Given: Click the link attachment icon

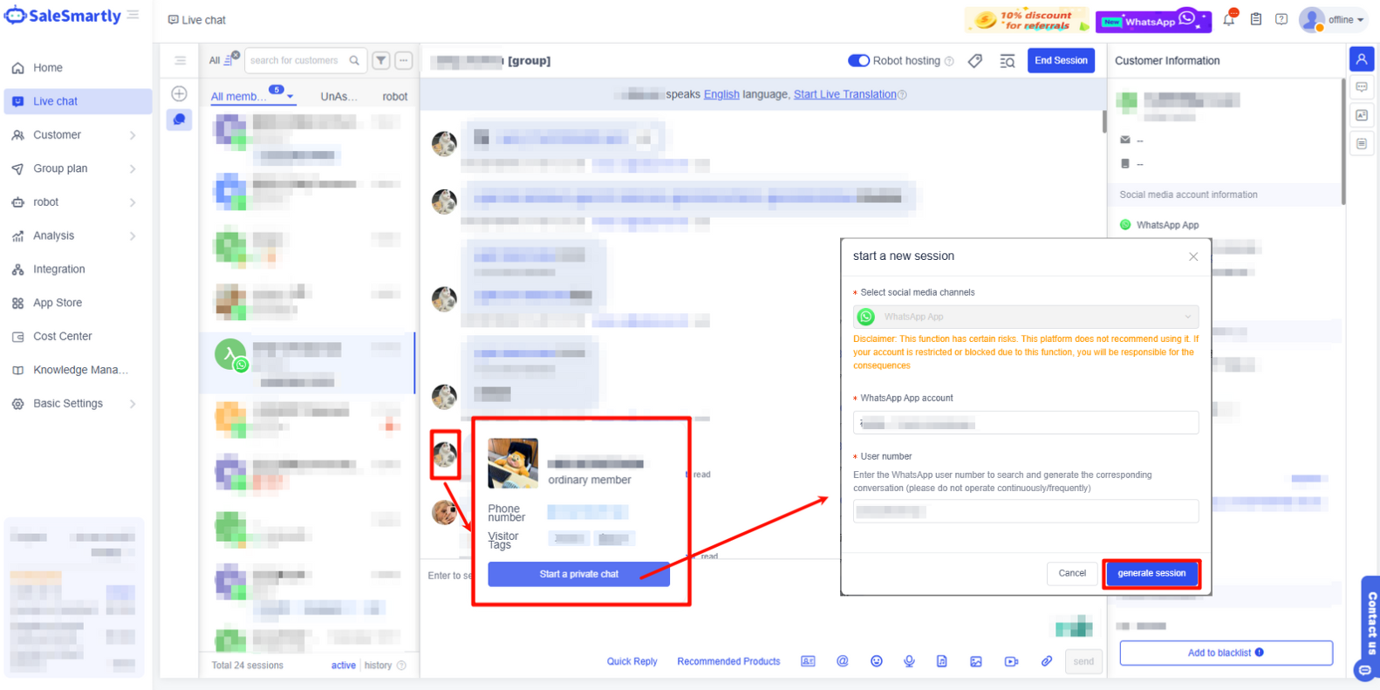Looking at the screenshot, I should [x=1046, y=661].
